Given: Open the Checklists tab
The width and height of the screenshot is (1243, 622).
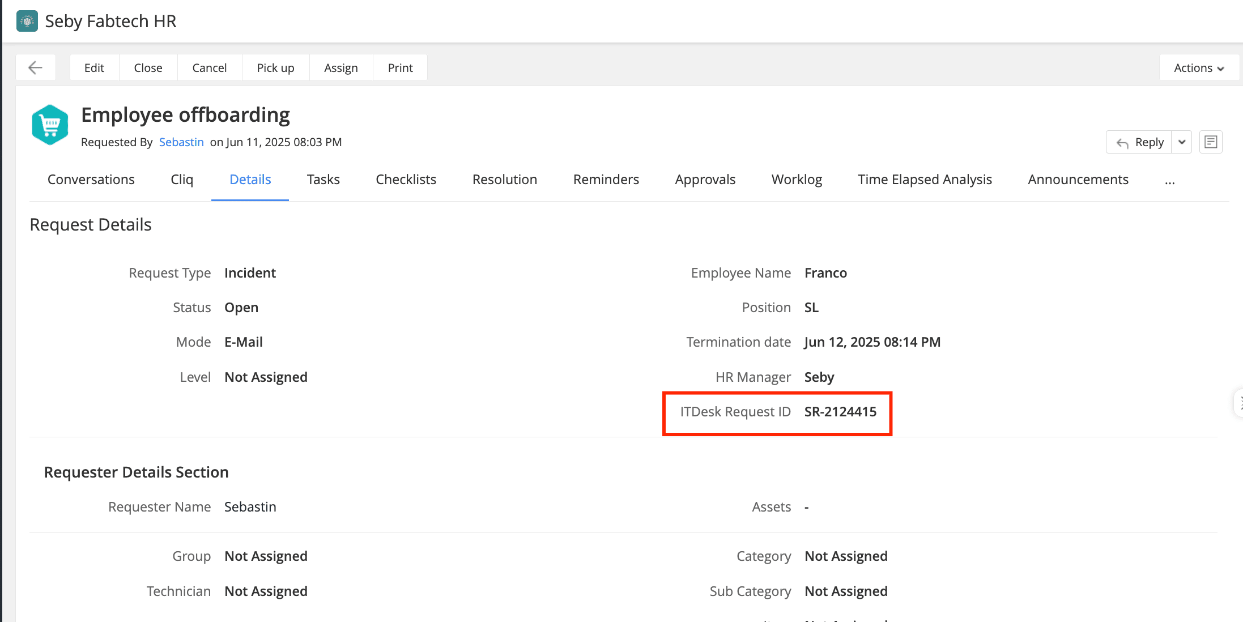Looking at the screenshot, I should click(x=406, y=180).
